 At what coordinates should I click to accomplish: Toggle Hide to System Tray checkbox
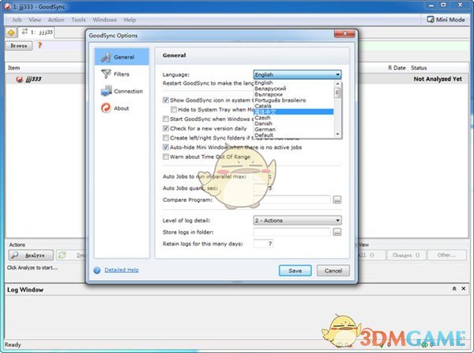174,109
